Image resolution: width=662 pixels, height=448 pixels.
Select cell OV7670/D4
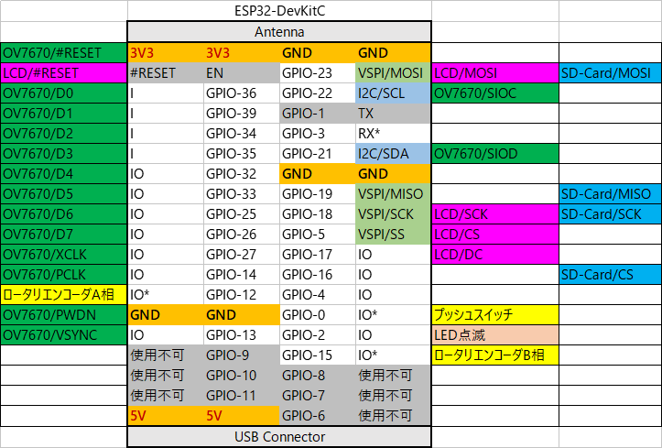pyautogui.click(x=64, y=173)
